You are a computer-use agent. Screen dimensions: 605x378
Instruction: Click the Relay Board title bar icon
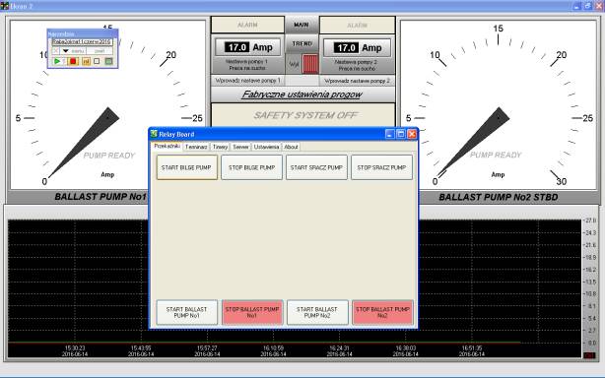(x=154, y=134)
